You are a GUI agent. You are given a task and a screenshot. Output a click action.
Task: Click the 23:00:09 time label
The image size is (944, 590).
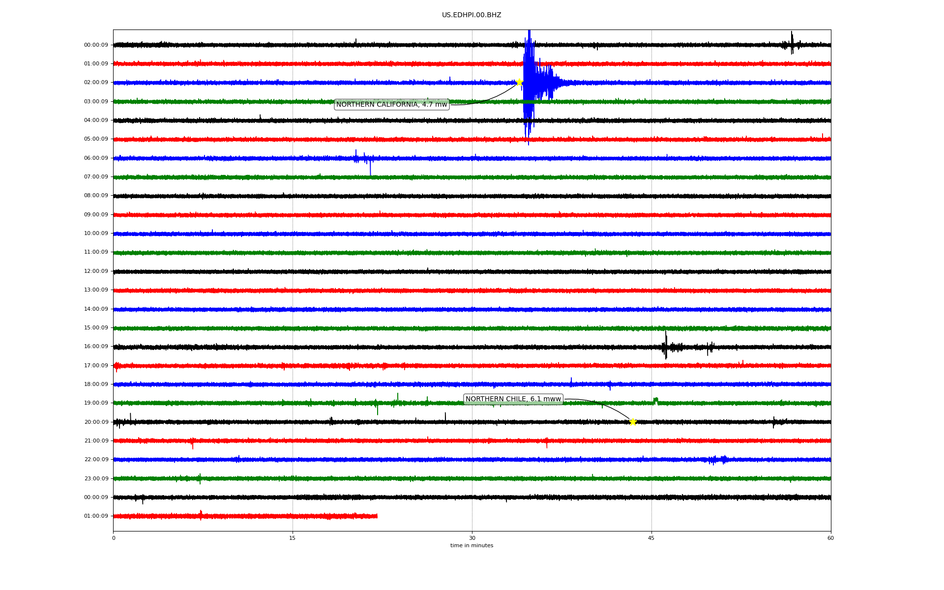(96, 478)
